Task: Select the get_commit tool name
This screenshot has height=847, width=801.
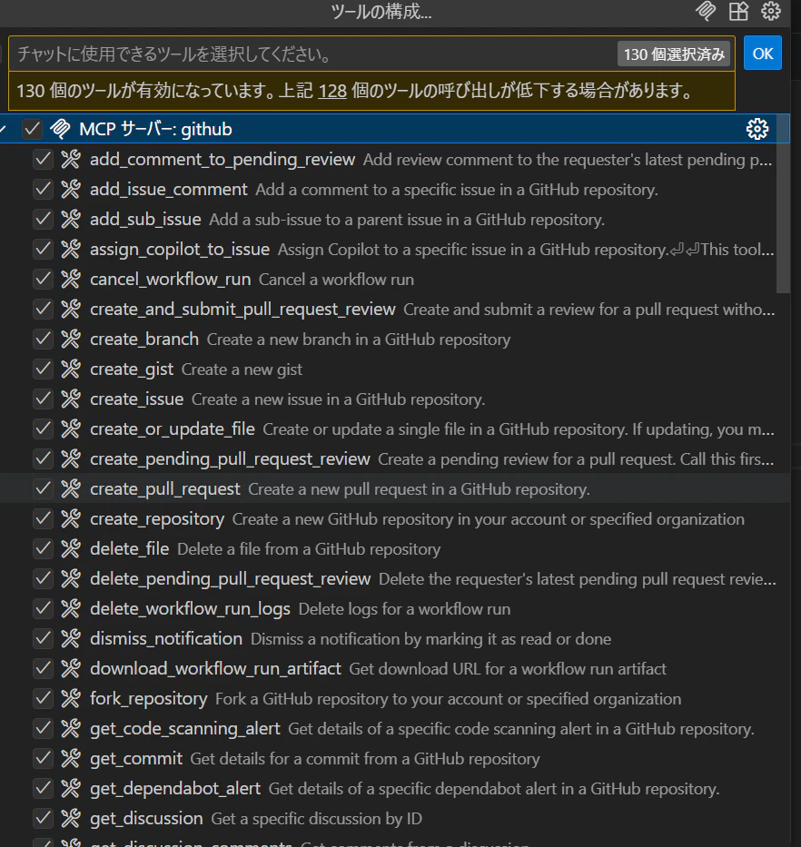Action: click(136, 759)
